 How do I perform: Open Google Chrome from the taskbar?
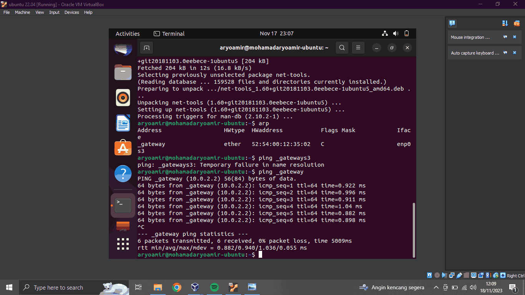(x=177, y=287)
